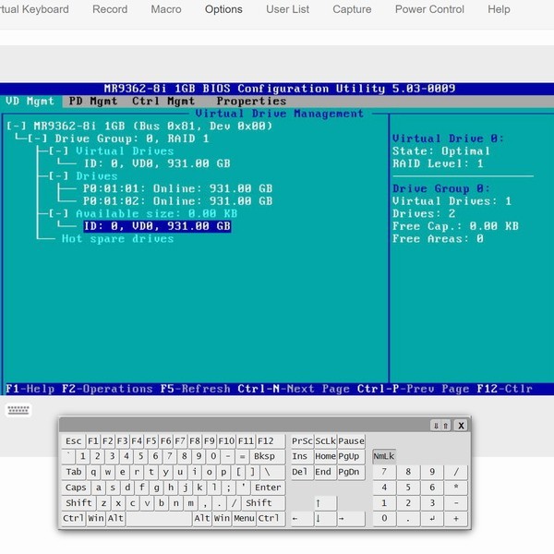
Task: Click the numpad enter arrow key
Action: (x=432, y=518)
